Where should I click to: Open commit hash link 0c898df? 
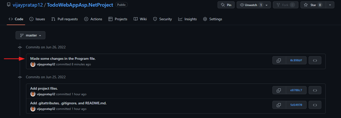296,60
